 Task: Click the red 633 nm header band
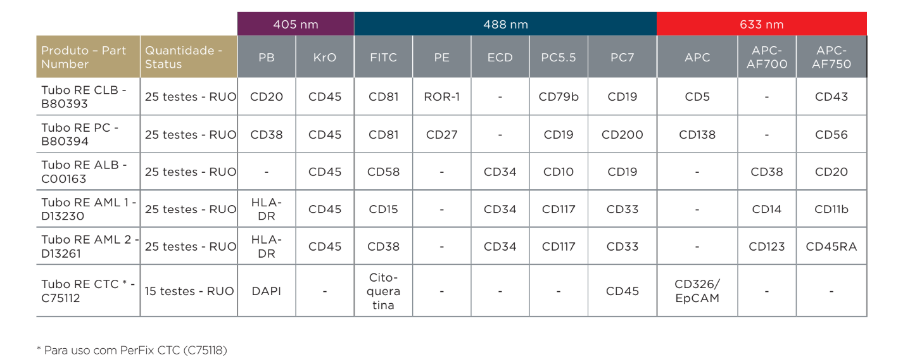coord(761,25)
